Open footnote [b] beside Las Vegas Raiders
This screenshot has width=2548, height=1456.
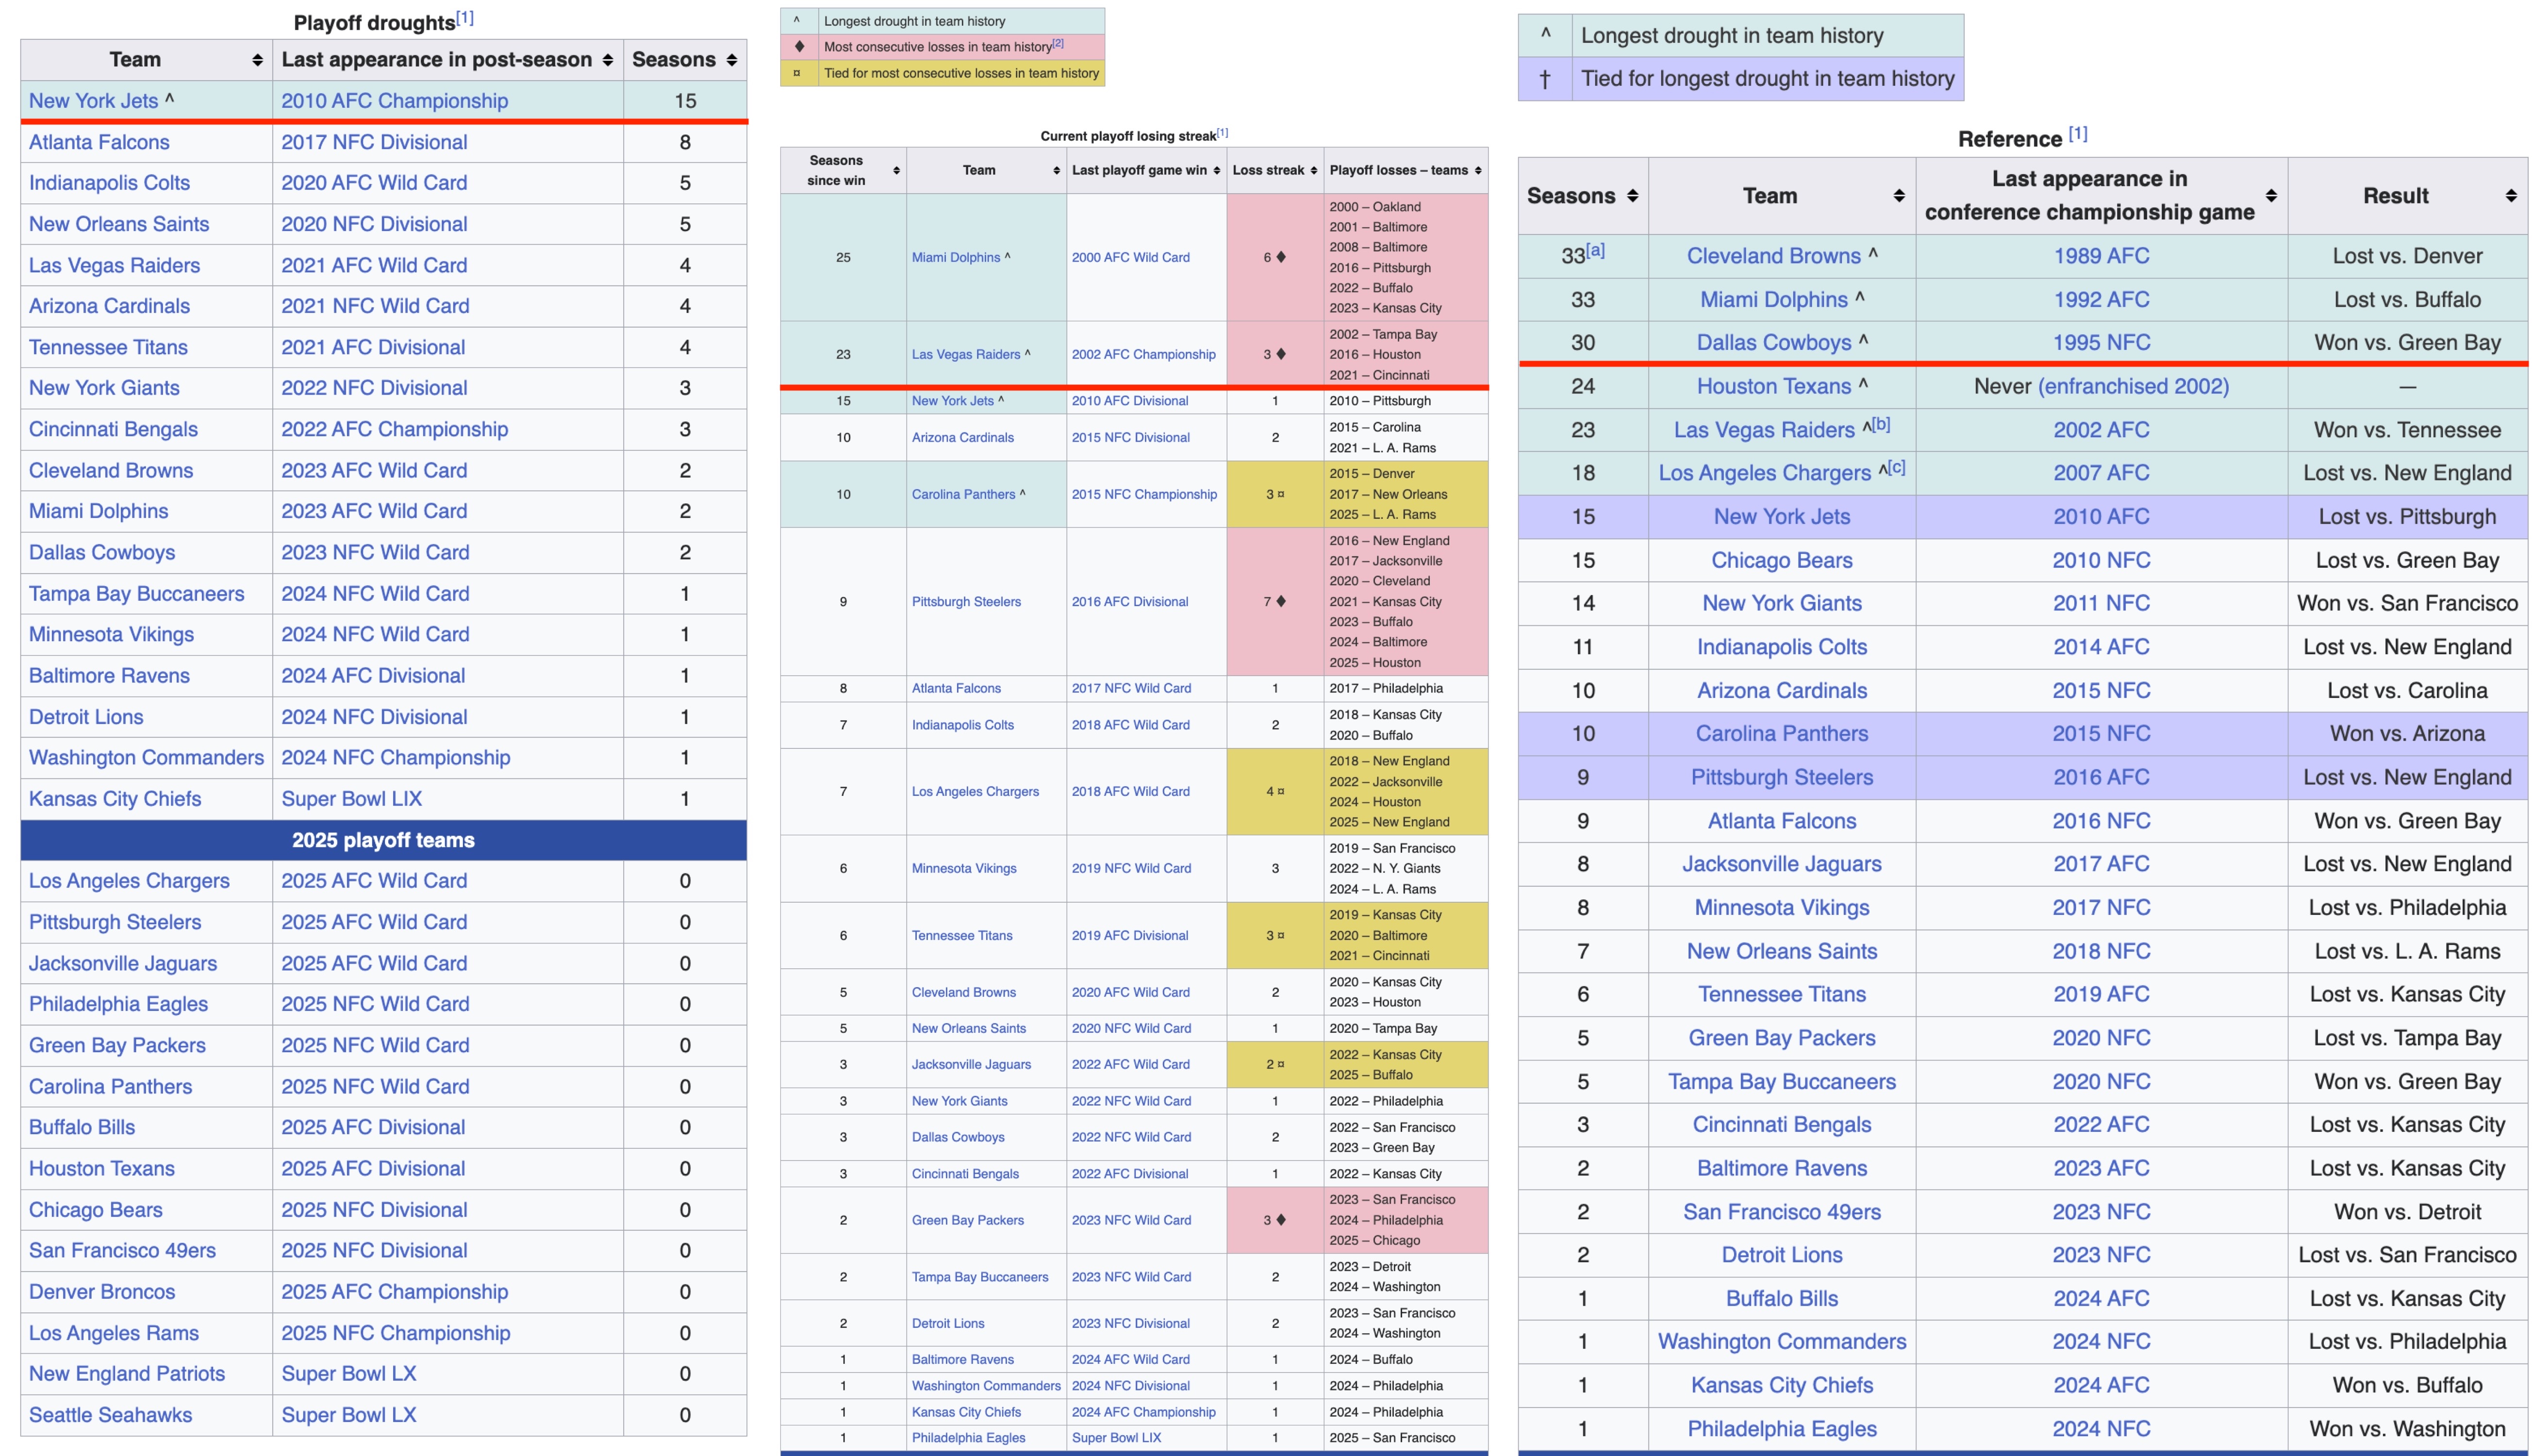[x=1881, y=424]
